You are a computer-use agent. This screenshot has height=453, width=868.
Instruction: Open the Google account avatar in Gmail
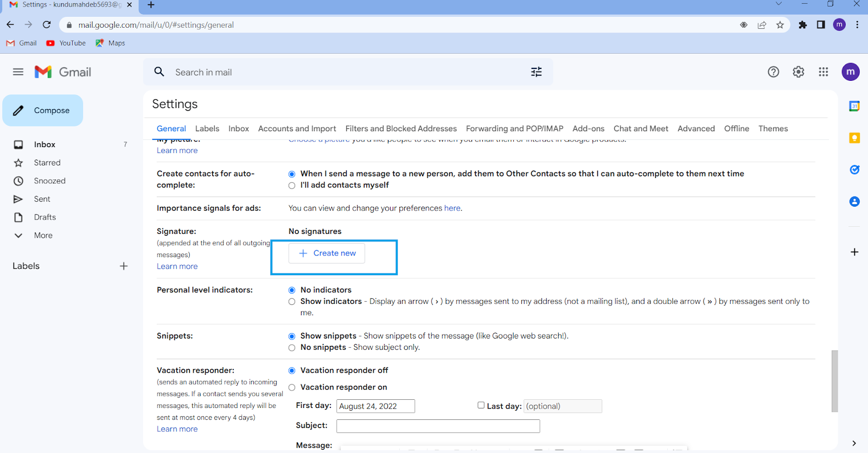tap(851, 72)
